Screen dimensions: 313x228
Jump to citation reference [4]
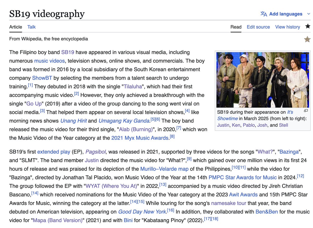tap(187, 111)
